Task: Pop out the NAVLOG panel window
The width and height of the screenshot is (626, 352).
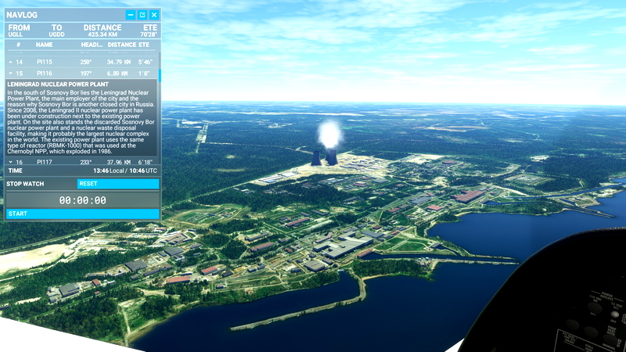Action: pyautogui.click(x=142, y=15)
